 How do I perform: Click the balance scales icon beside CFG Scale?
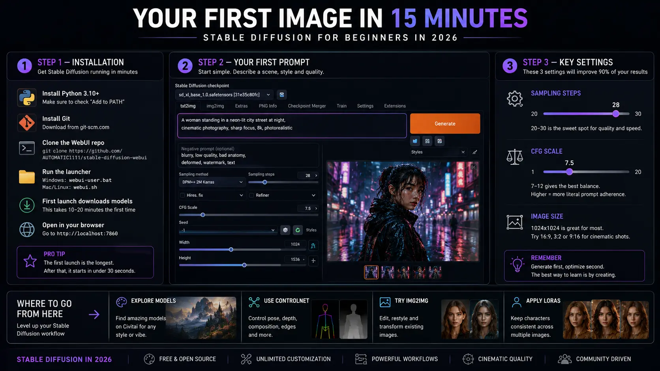tap(515, 157)
